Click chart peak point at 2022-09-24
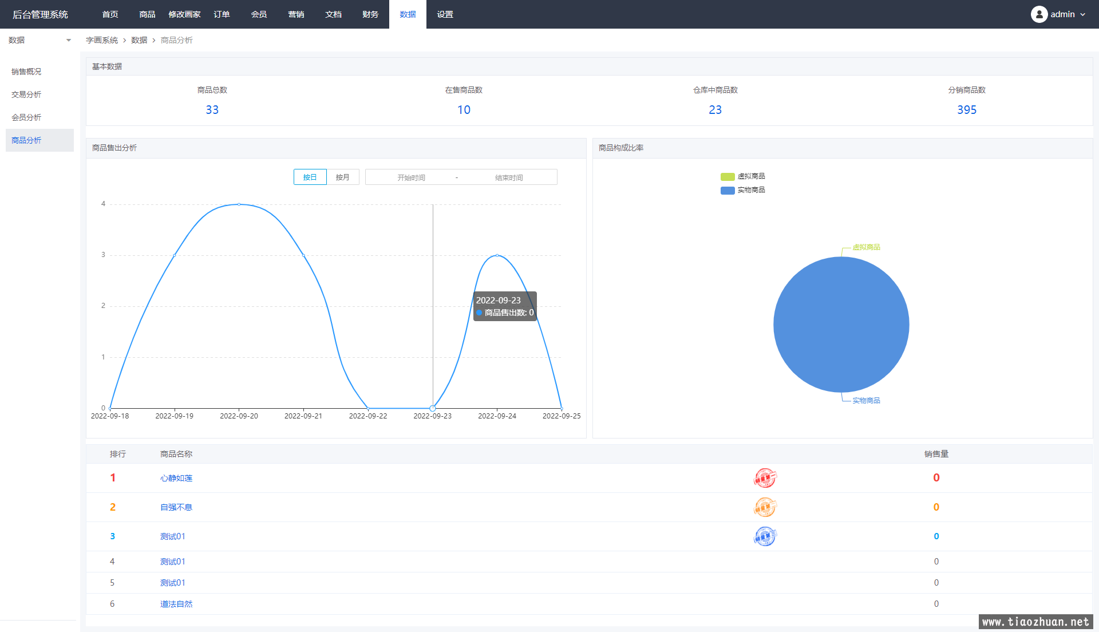Screen dimensions: 1099x632 tap(497, 255)
